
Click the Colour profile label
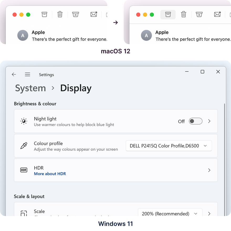coord(48,144)
